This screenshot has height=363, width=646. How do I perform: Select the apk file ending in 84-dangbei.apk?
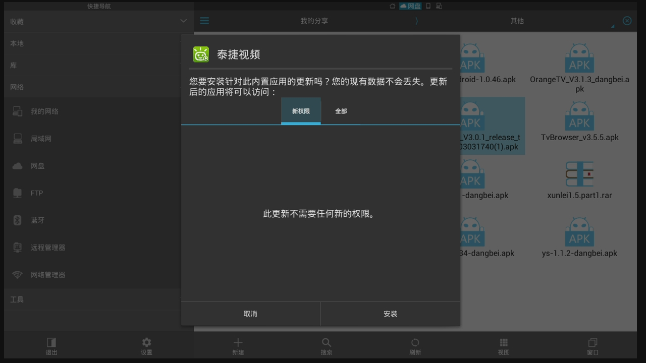[487, 237]
